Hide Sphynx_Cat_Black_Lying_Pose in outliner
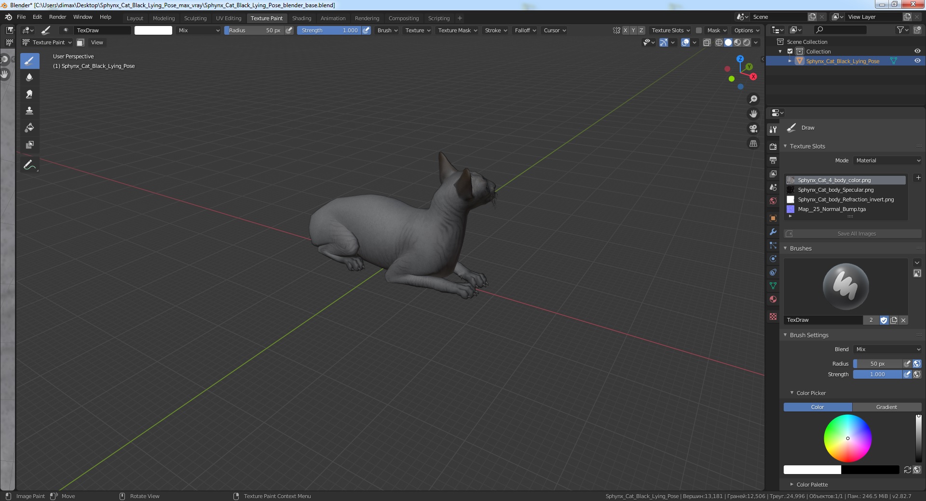This screenshot has height=501, width=926. 917,61
